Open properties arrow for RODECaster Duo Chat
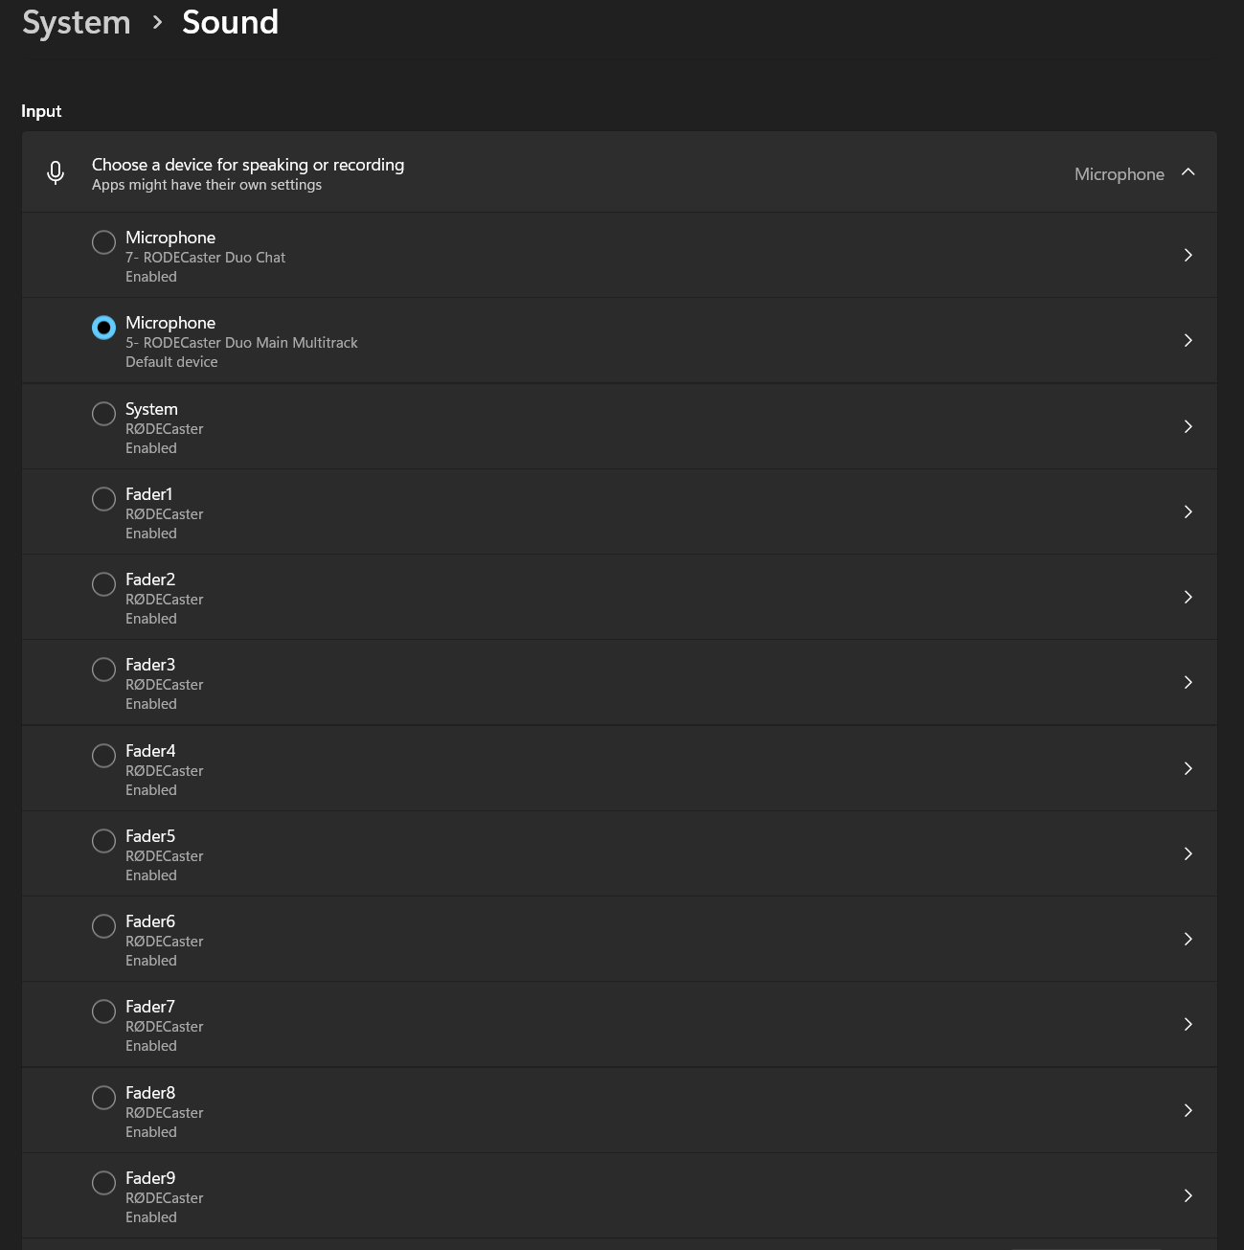Screen dimensions: 1244x1250 (1187, 255)
